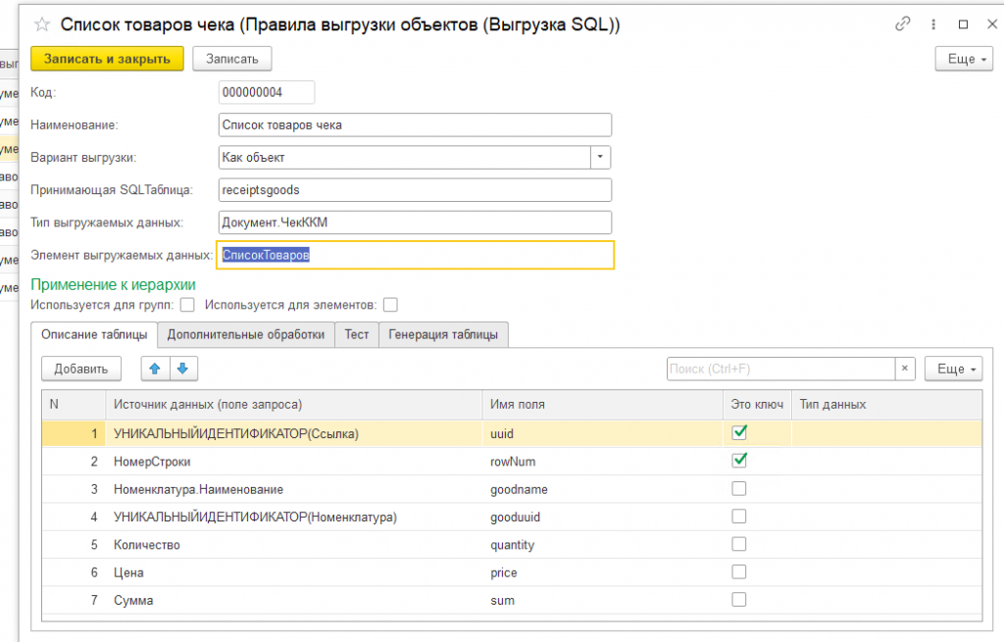Click 'Записать и закрыть' button
Image resolution: width=1004 pixels, height=642 pixels.
pos(107,59)
